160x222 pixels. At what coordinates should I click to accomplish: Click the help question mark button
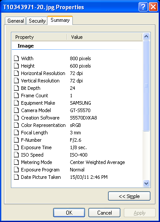143,7
